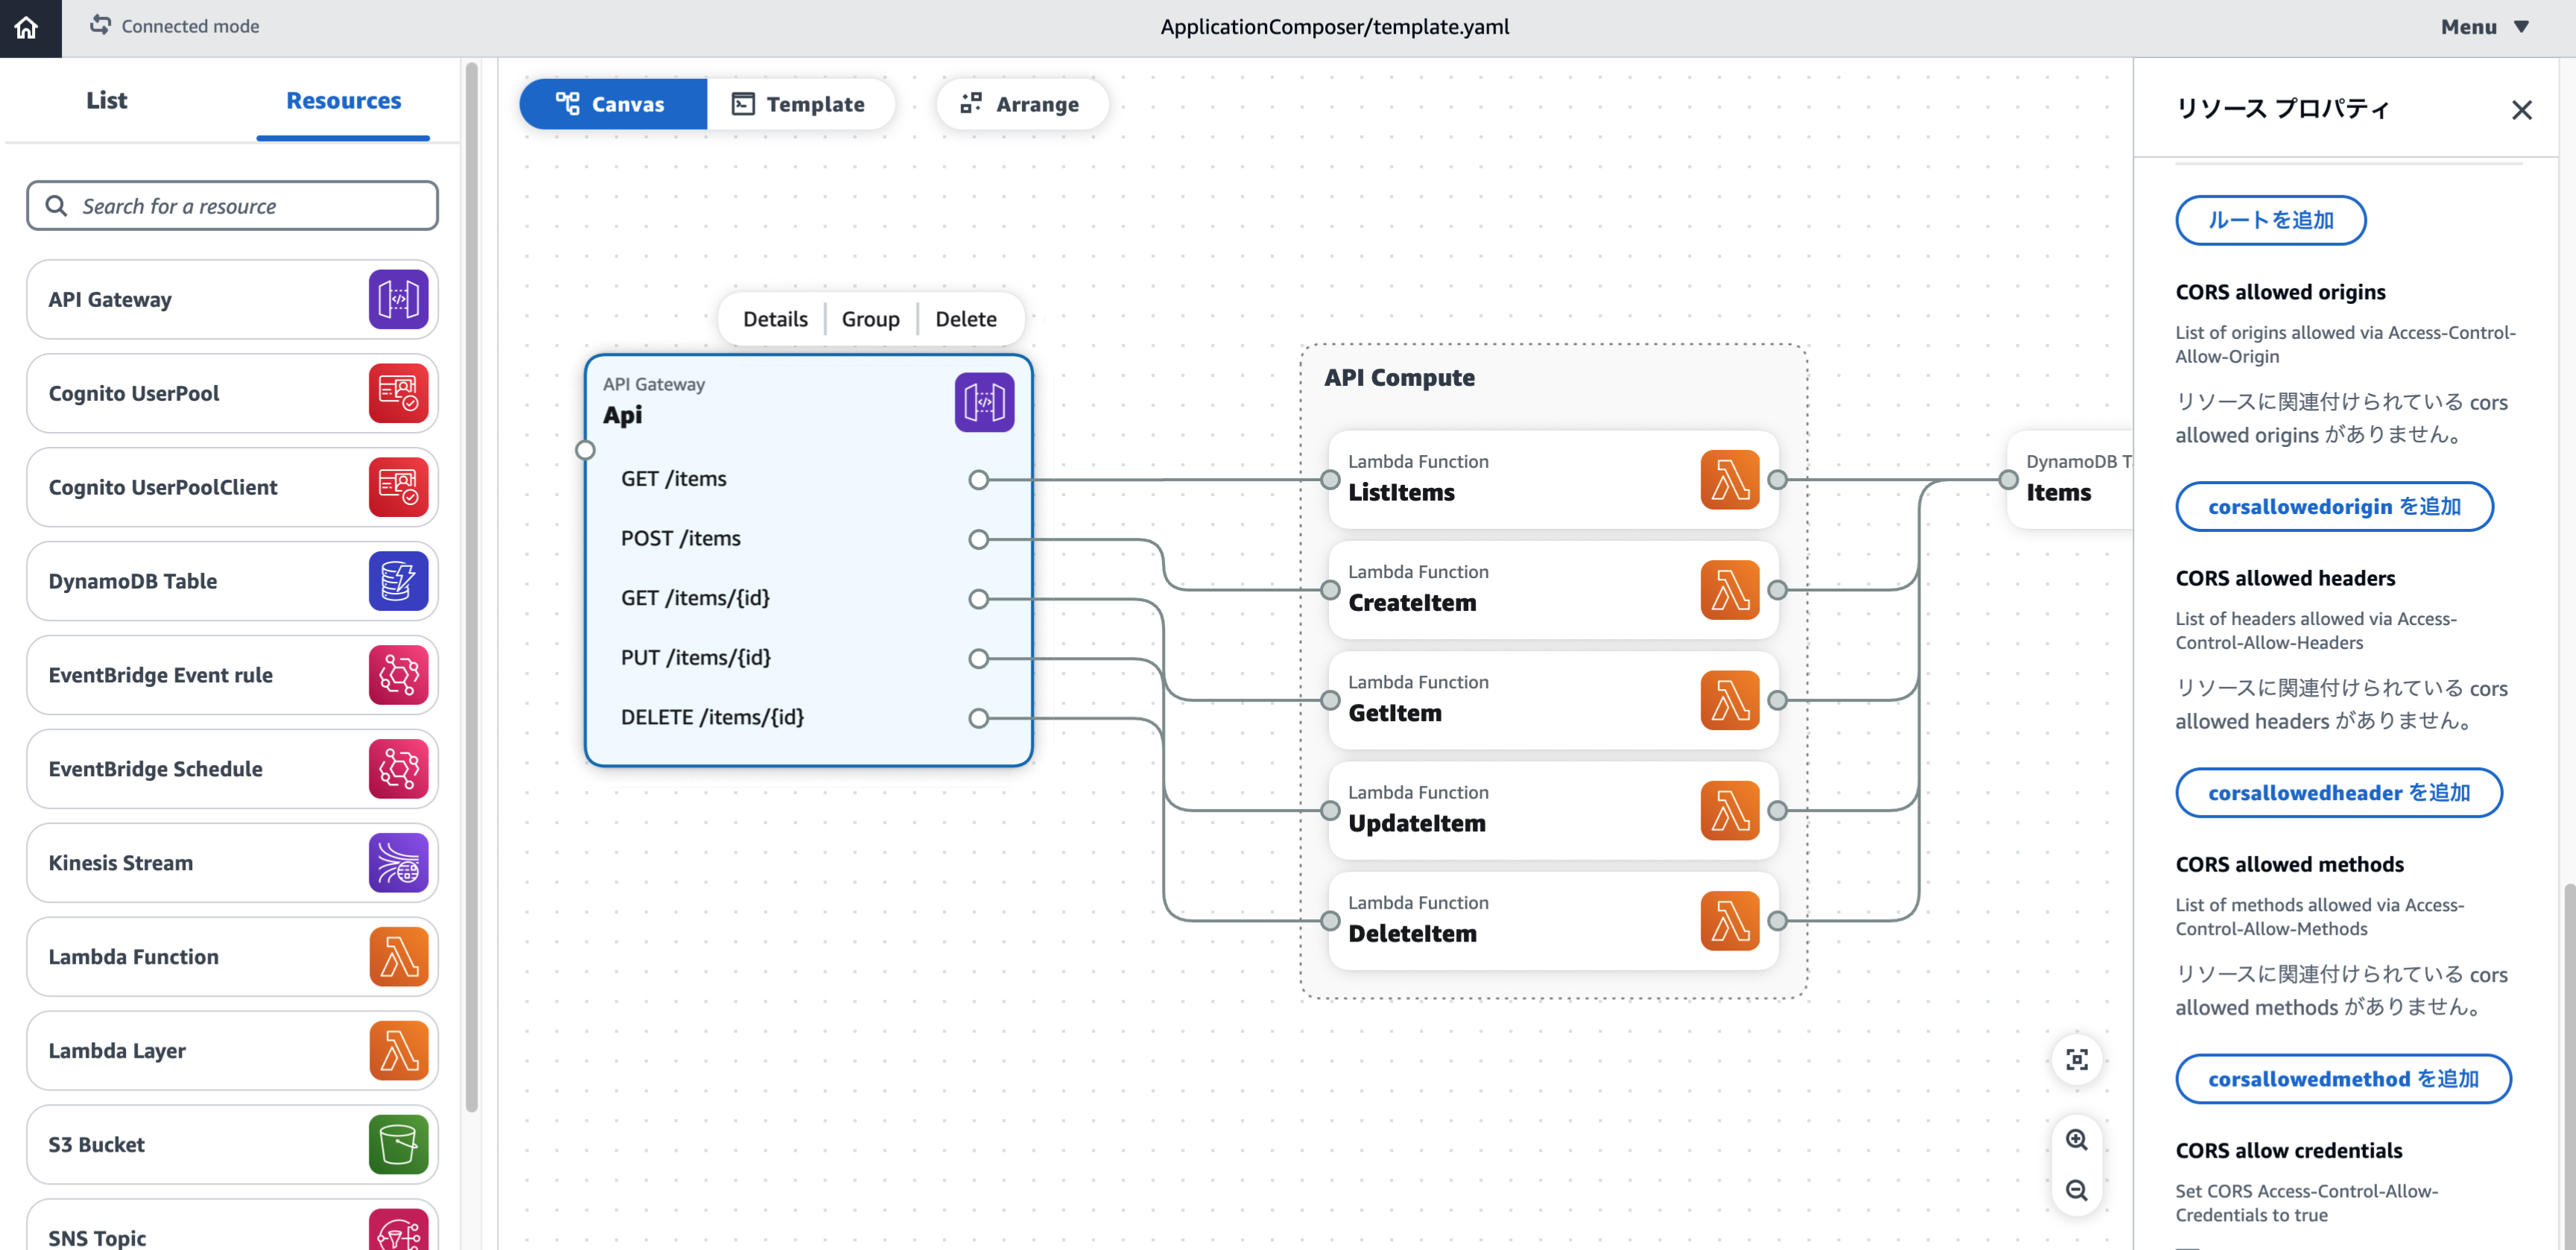This screenshot has width=2576, height=1250.
Task: Click the Api gateway input port
Action: coord(585,450)
